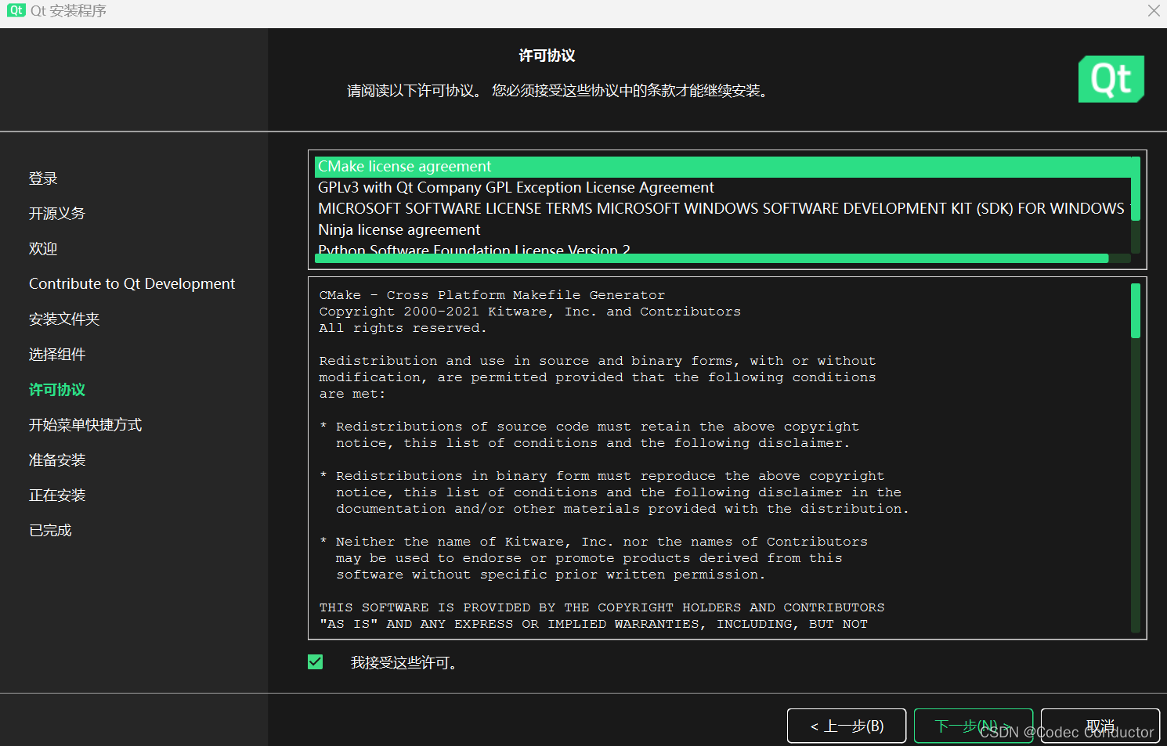Click the 取消 cancel button
Viewport: 1167px width, 746px height.
(x=1100, y=726)
